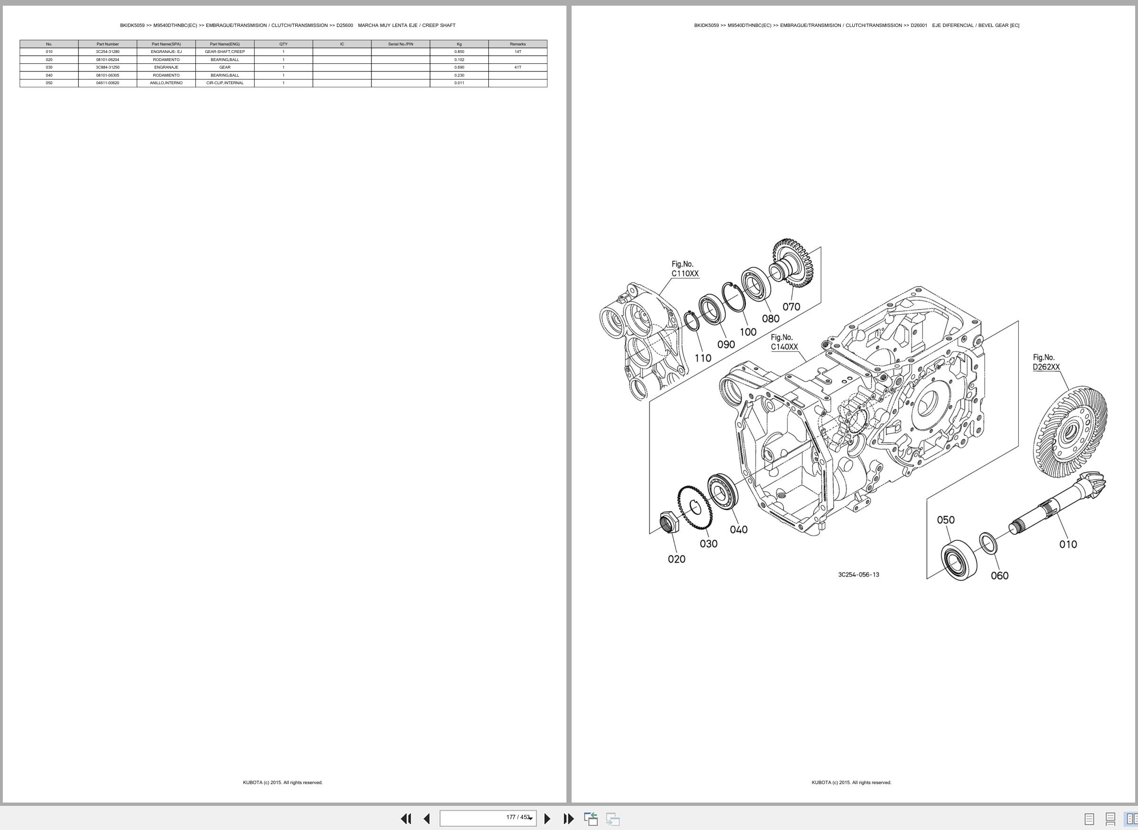Click CIR-CLIP,INTERNAL part name cell
1138x830 pixels.
(225, 83)
